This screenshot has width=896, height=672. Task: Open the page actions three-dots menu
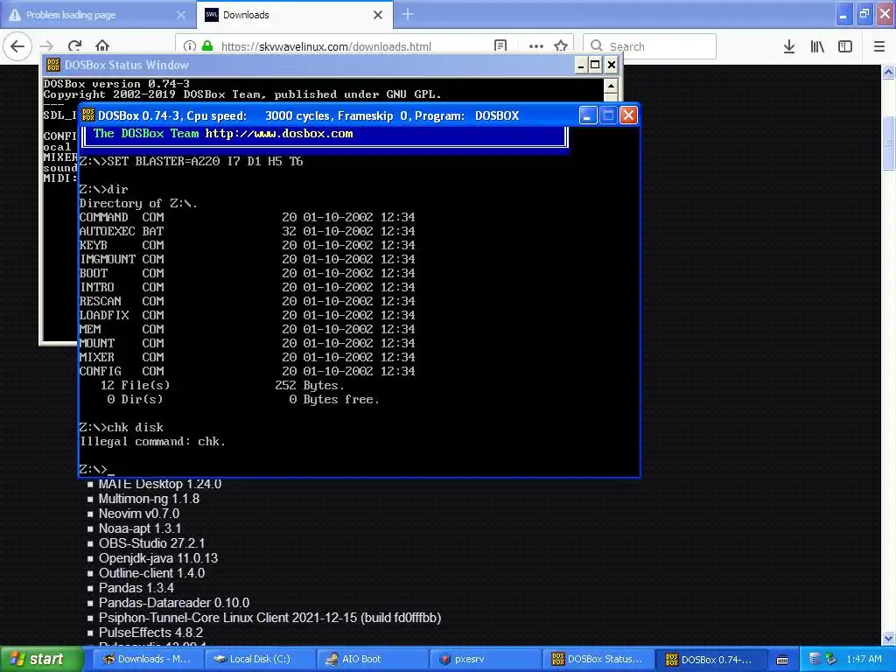pos(536,46)
